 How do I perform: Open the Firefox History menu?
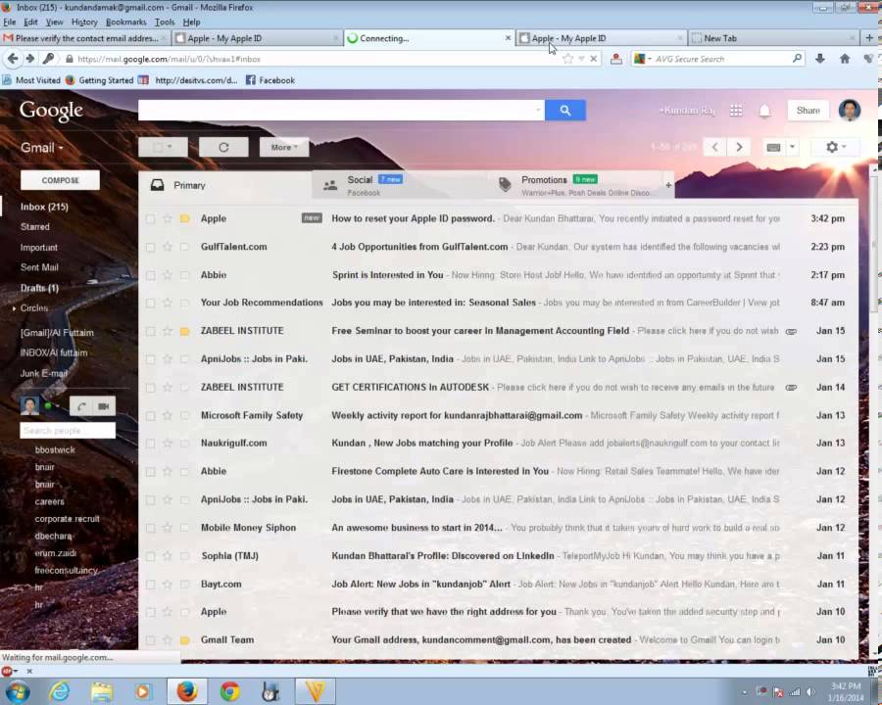coord(84,22)
